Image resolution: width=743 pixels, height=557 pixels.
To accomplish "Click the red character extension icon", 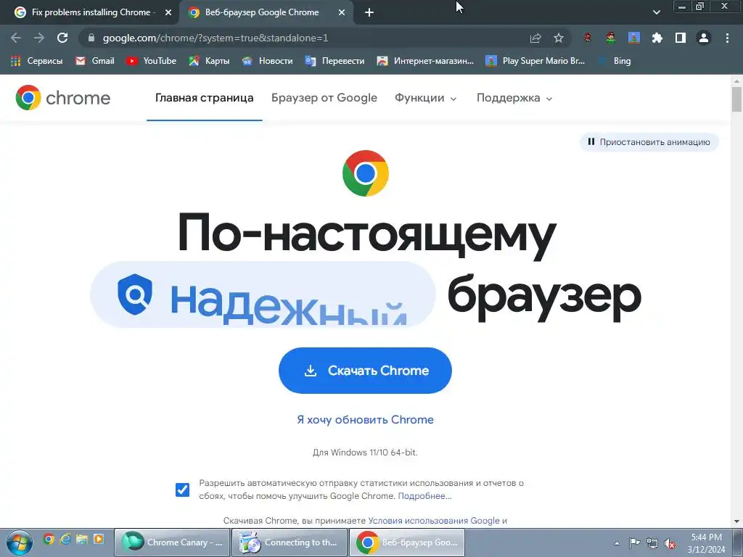I will [588, 38].
